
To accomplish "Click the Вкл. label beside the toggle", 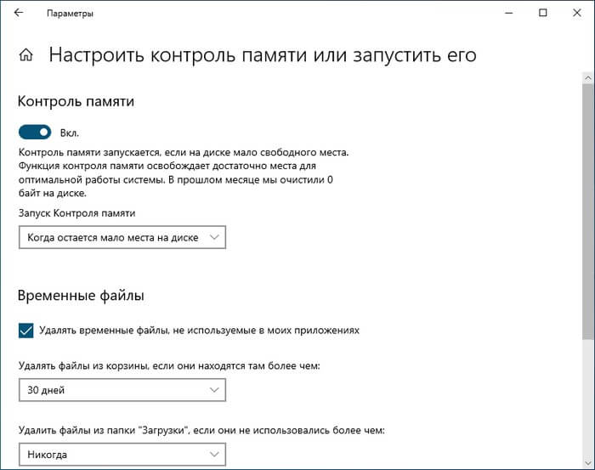I will (x=69, y=133).
